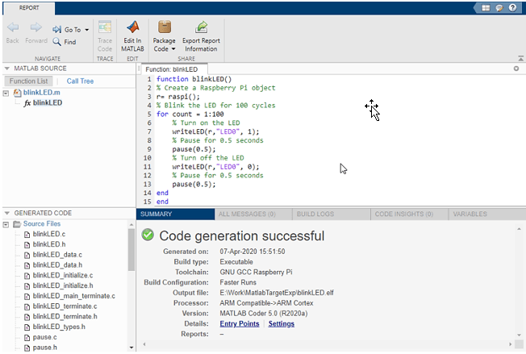Collapse the Generated Code panel

[x=7, y=213]
